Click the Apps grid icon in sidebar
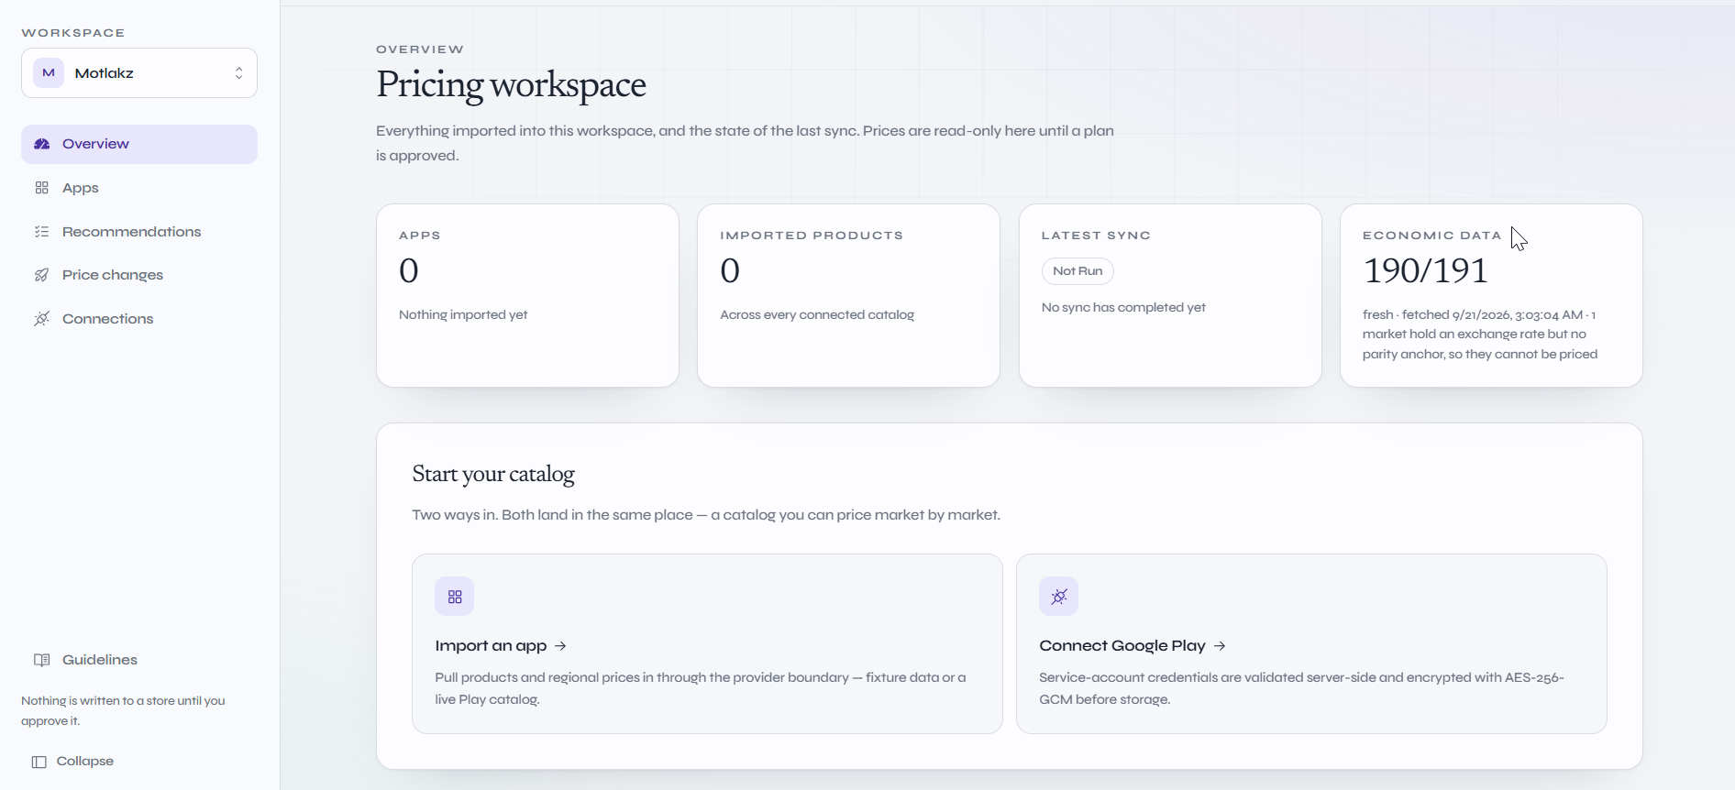This screenshot has width=1735, height=790. coord(41,188)
